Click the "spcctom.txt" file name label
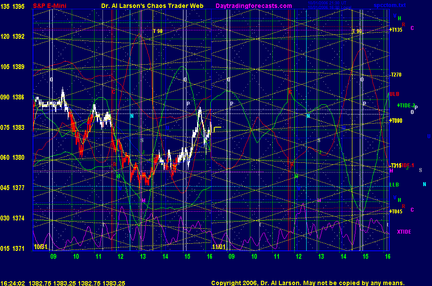Viewport: 432px width, 286px height. [390, 5]
